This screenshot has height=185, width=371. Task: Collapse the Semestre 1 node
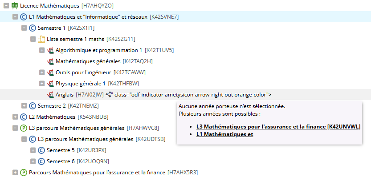[x=24, y=28]
